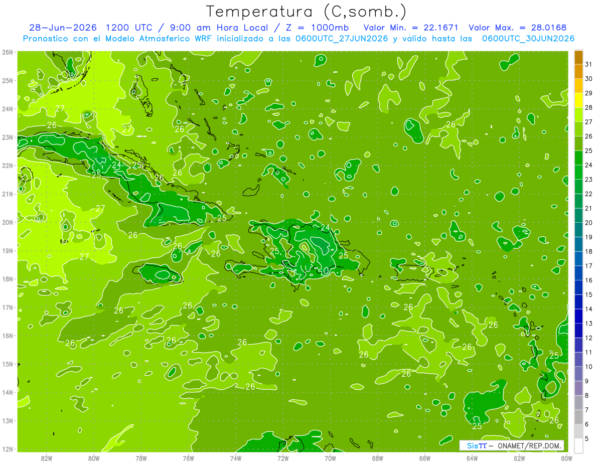
Task: Click the '70W' longitude axis label
Action: click(x=330, y=458)
